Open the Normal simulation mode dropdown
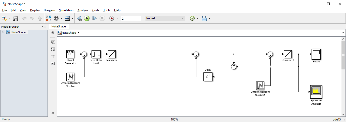 [165, 18]
